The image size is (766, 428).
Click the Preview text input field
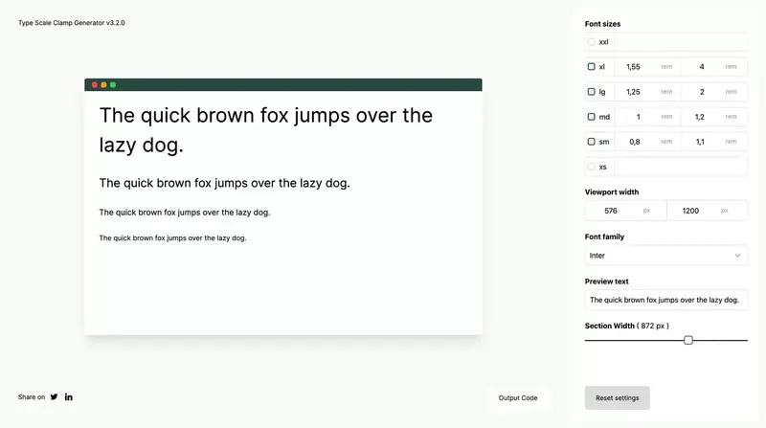(x=665, y=300)
